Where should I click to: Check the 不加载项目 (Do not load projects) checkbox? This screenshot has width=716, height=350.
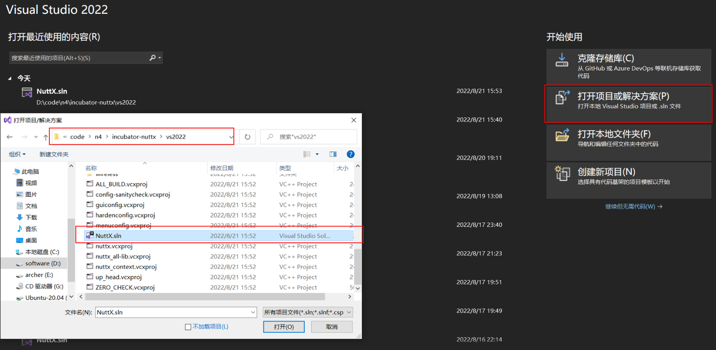coord(188,327)
